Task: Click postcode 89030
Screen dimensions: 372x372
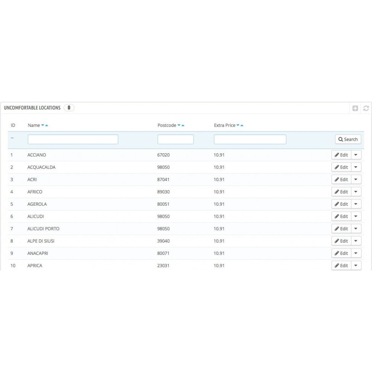Action: pos(163,192)
